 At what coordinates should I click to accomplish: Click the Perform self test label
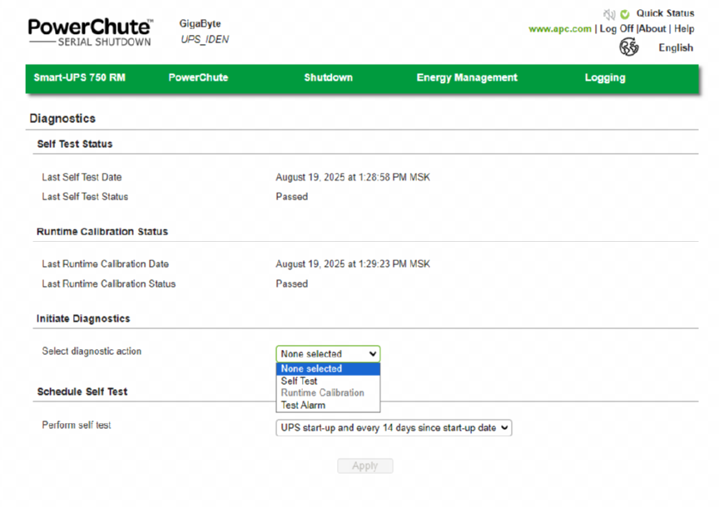coord(76,425)
